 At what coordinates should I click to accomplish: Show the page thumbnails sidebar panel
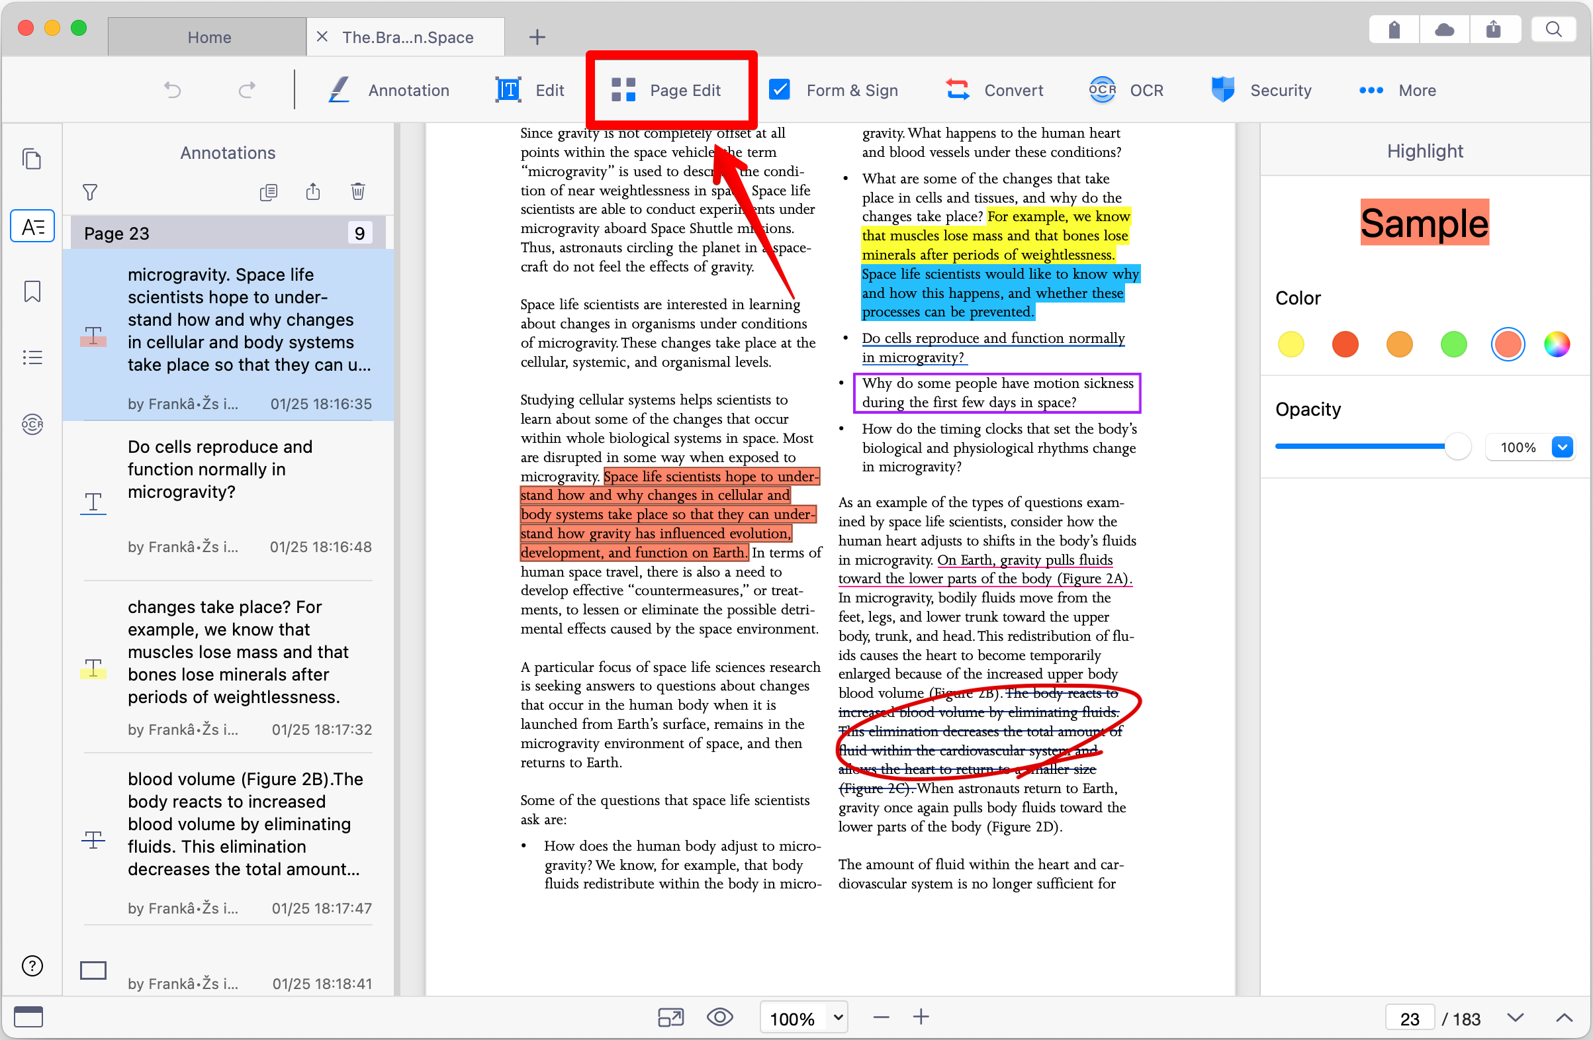pos(32,160)
